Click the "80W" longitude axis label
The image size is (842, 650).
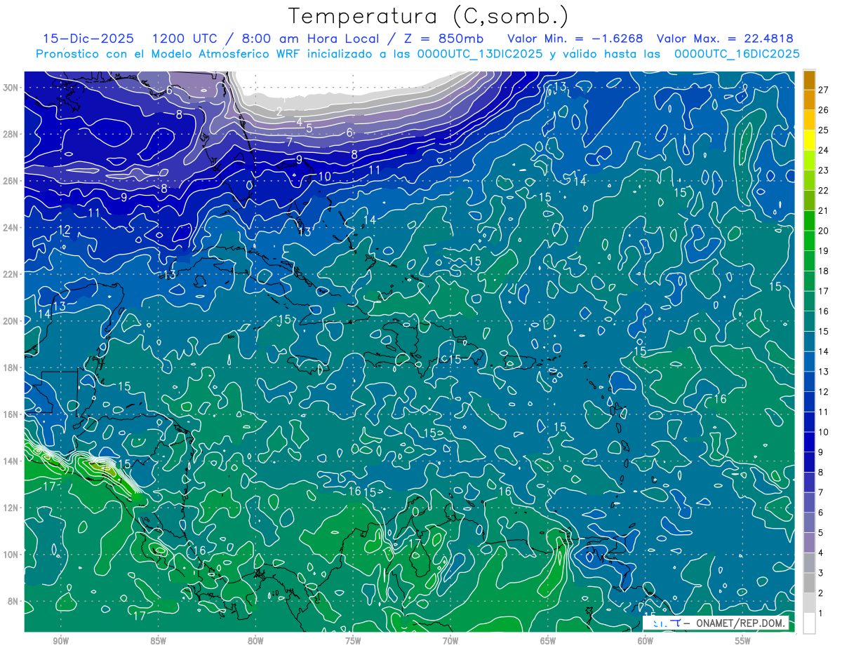(x=255, y=641)
